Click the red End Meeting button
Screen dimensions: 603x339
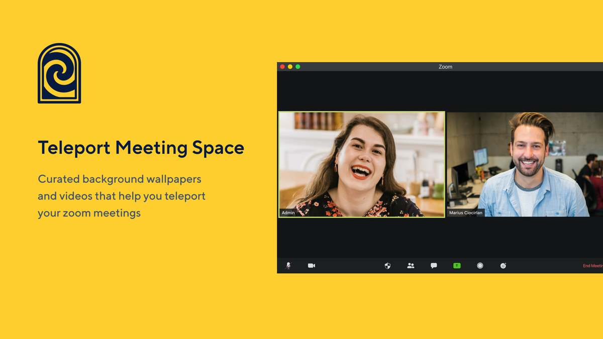click(x=593, y=266)
